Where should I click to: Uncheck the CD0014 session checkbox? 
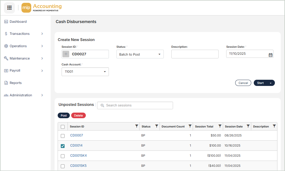pyautogui.click(x=62, y=146)
